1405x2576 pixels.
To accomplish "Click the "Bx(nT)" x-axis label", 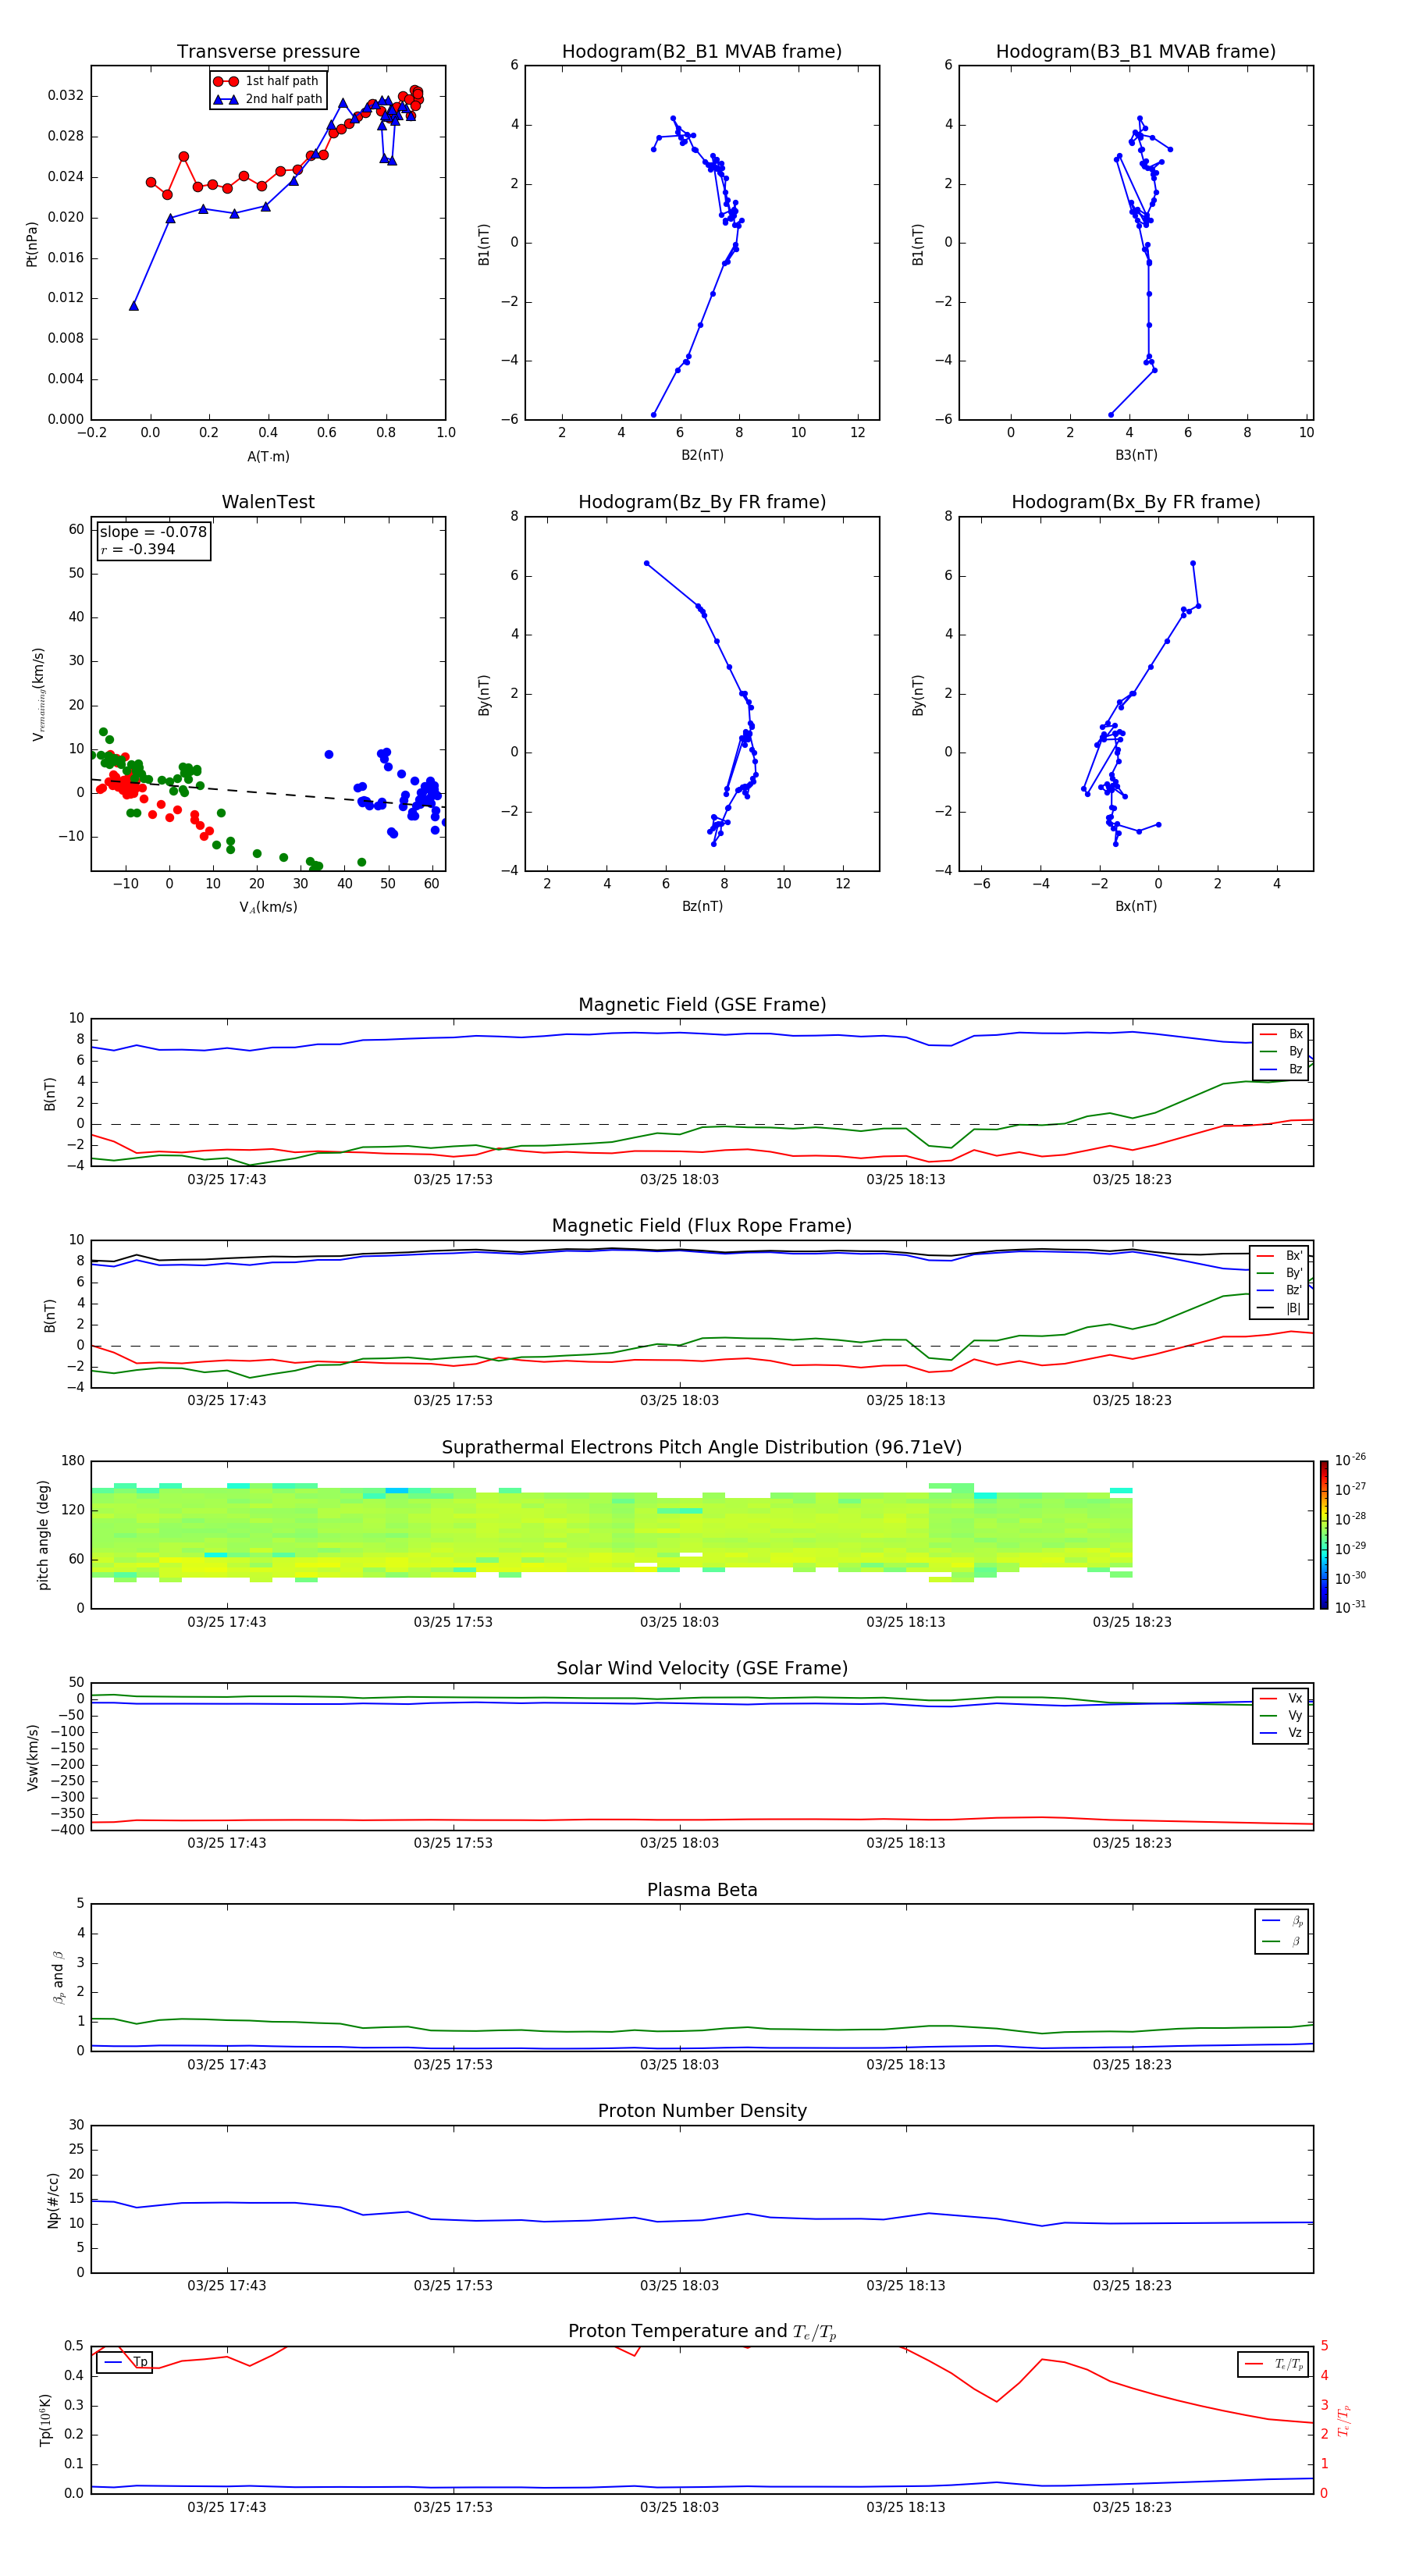I will 1136,906.
